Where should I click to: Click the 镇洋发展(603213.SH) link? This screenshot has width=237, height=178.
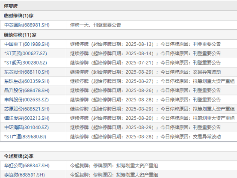click(27, 118)
